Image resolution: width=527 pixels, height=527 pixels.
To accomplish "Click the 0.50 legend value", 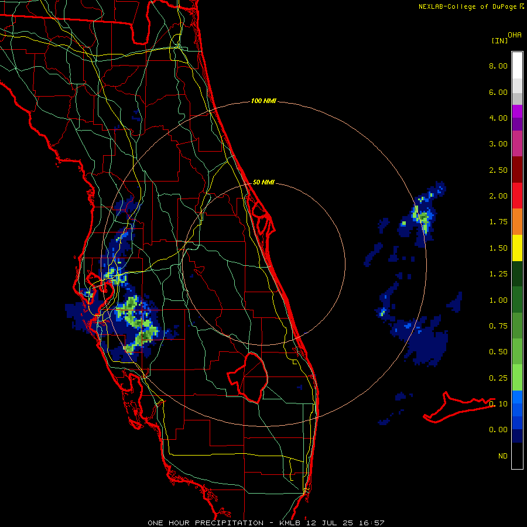I will 498,352.
